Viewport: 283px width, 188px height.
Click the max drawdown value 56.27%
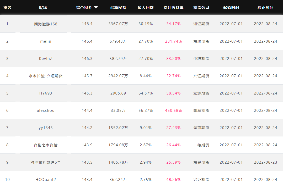pos(146,110)
